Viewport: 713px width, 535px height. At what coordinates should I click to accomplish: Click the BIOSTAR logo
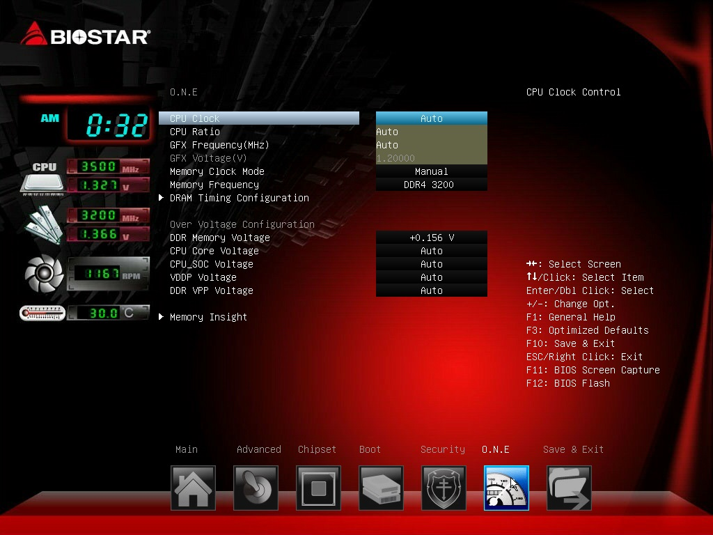(x=86, y=34)
